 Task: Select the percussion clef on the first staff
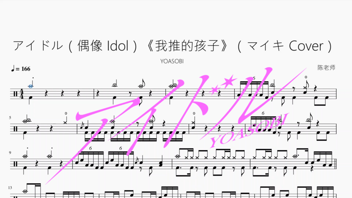pos(15,94)
